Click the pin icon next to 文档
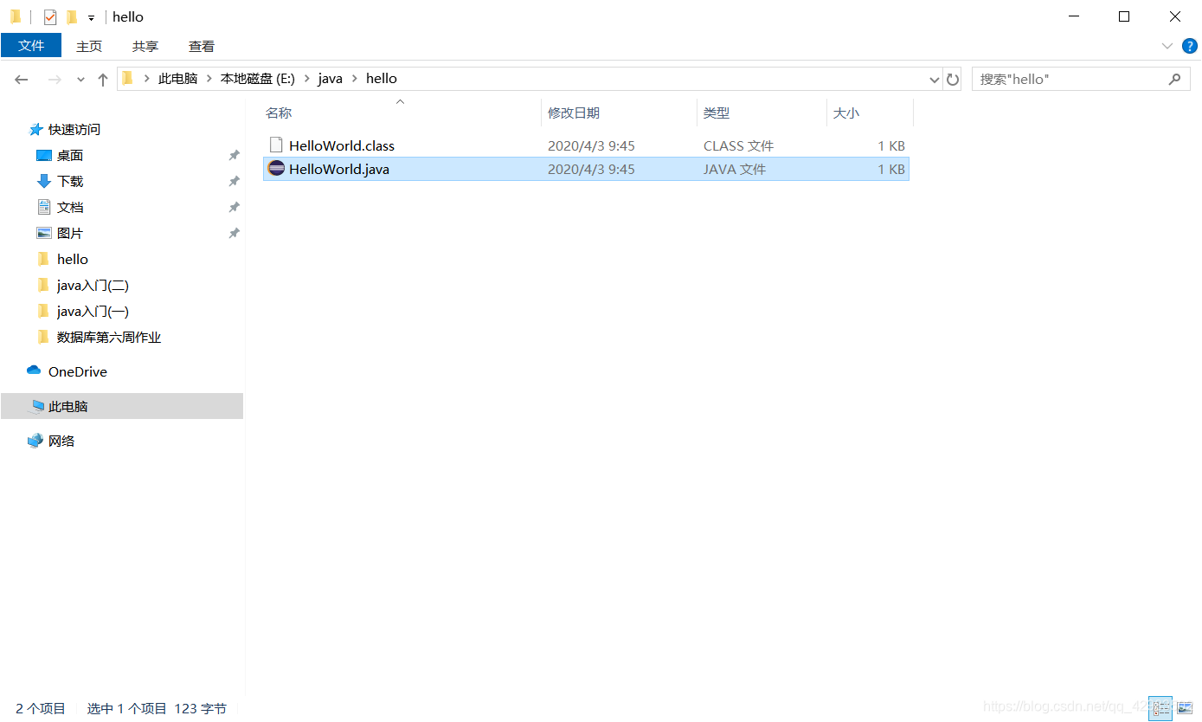Screen dimensions: 1202x722 234,208
